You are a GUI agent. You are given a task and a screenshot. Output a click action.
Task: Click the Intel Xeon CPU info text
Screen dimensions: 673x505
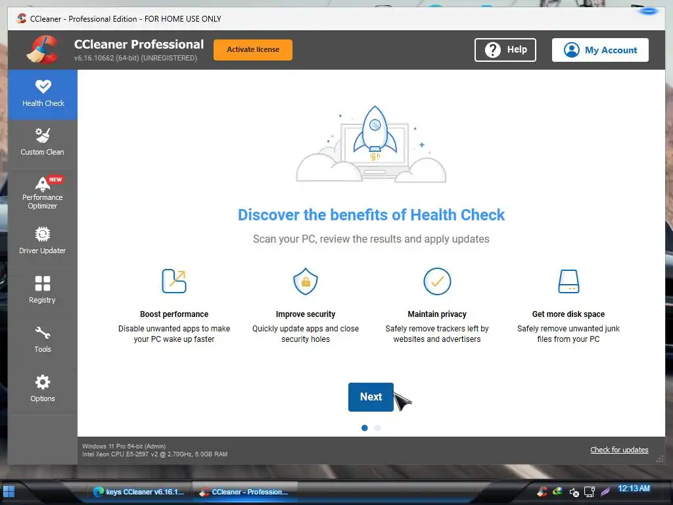[155, 454]
